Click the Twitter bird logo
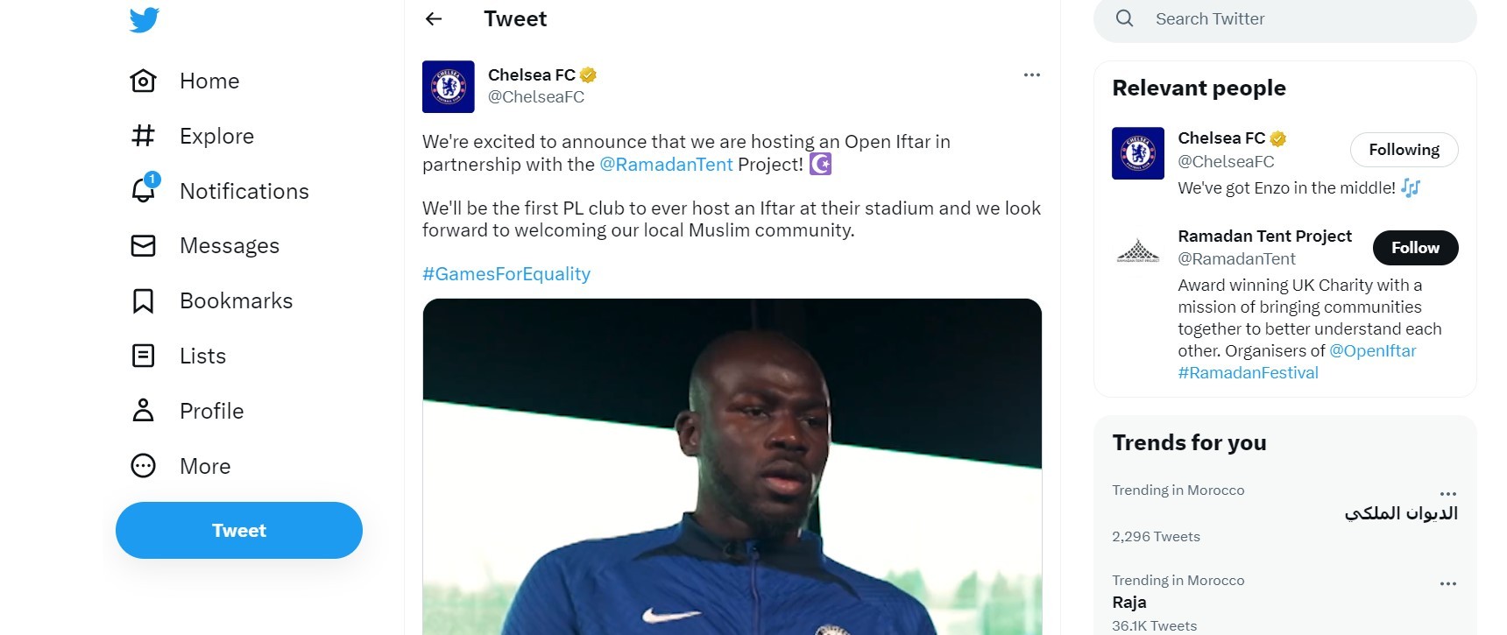This screenshot has width=1507, height=635. tap(144, 19)
